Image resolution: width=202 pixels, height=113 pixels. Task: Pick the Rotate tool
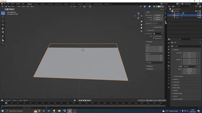[3, 24]
